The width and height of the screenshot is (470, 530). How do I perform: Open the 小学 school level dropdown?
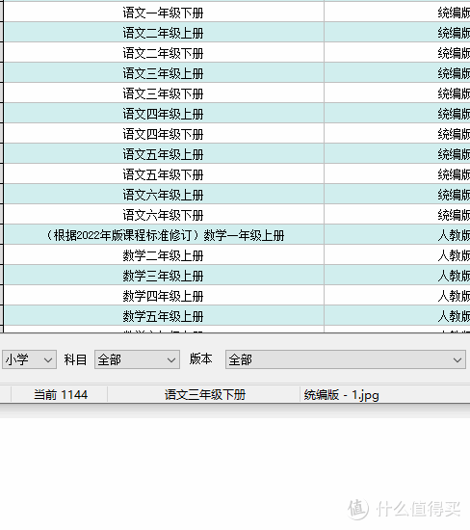(x=29, y=359)
